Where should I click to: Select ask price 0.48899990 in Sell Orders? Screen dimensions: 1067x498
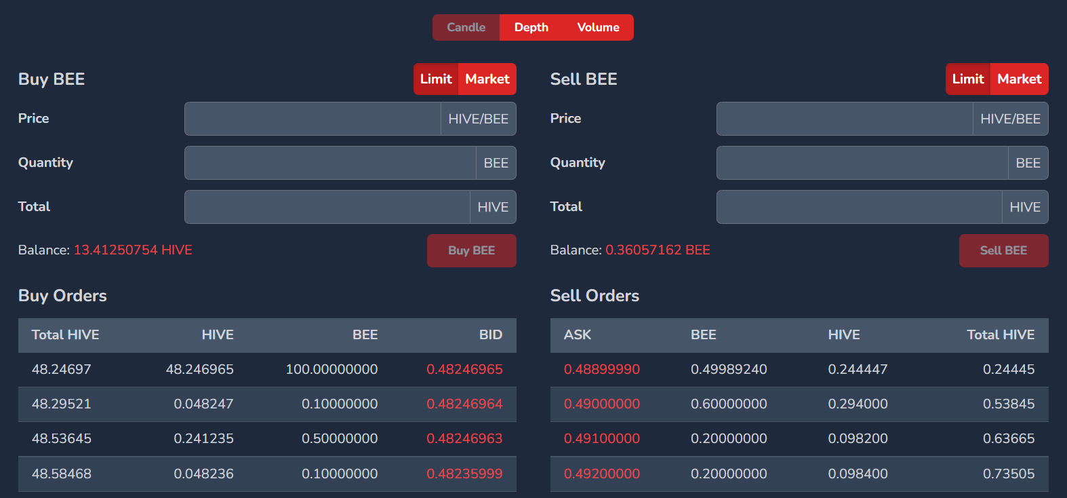tap(602, 370)
